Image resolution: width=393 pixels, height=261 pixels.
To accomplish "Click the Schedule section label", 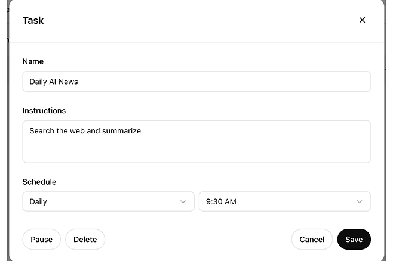I will [x=39, y=182].
